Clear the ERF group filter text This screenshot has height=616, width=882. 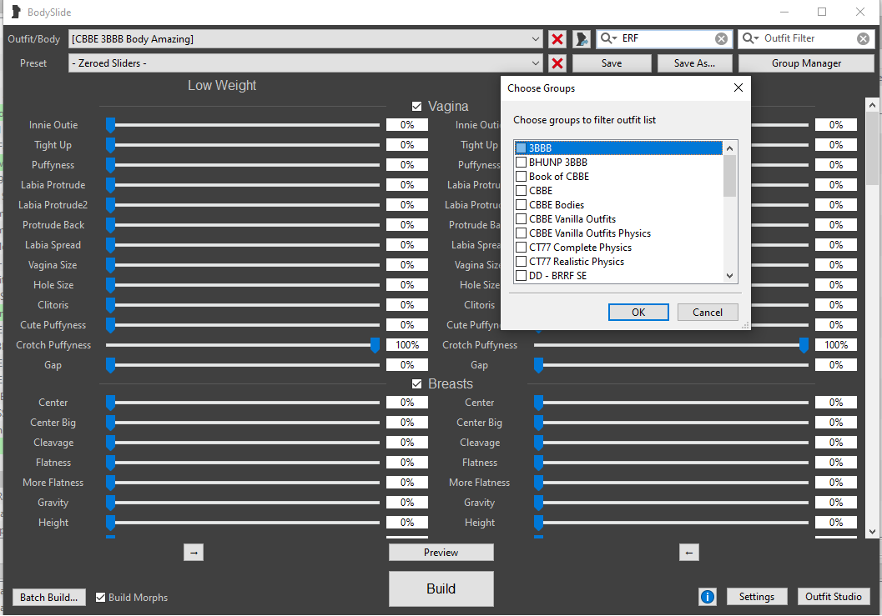click(x=721, y=39)
